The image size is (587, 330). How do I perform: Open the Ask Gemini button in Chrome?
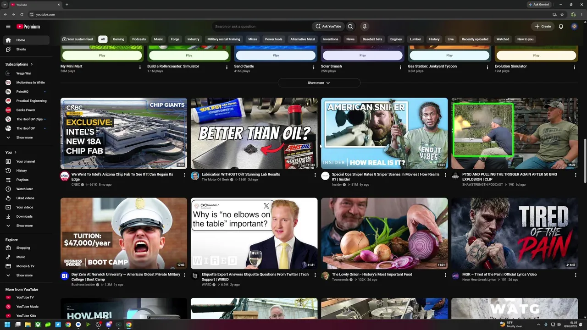[539, 5]
